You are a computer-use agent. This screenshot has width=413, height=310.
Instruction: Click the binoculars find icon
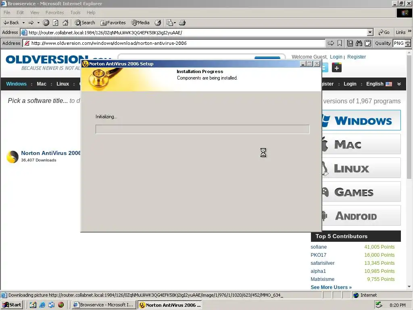point(359,43)
